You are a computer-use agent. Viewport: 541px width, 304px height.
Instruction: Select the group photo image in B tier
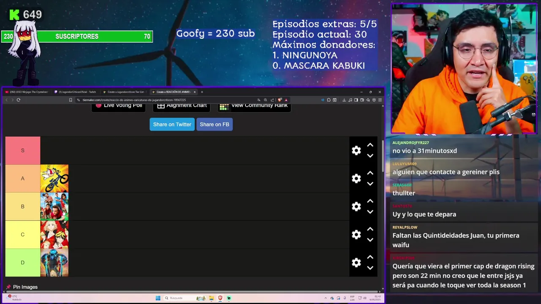[55, 206]
